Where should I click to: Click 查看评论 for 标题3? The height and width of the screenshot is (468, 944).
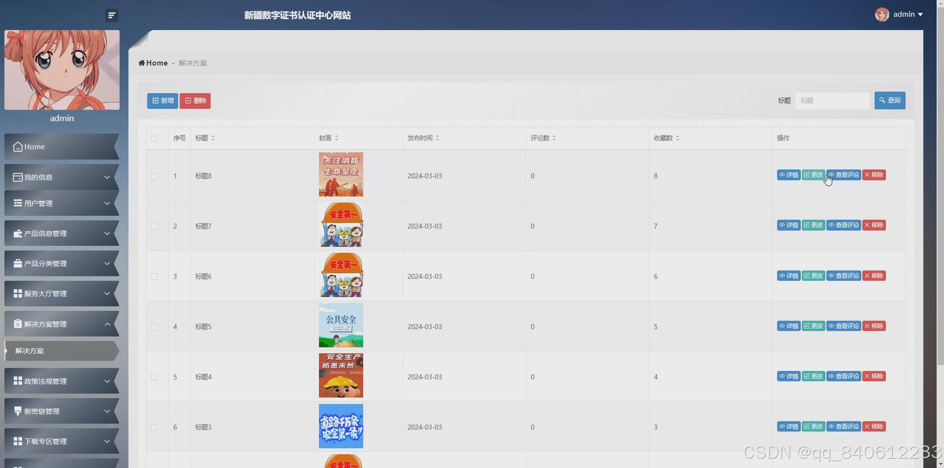point(844,426)
